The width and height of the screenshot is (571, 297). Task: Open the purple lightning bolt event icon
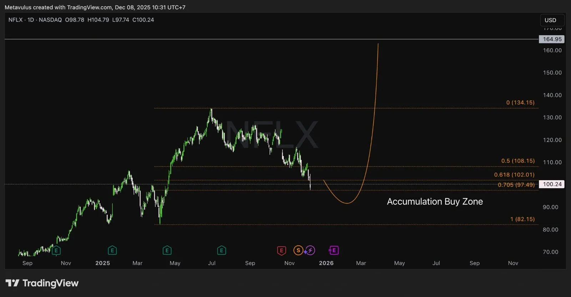310,251
